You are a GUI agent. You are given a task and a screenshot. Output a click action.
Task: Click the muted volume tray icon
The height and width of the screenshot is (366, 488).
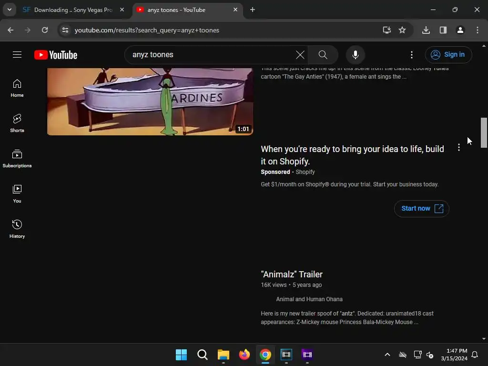(x=430, y=355)
